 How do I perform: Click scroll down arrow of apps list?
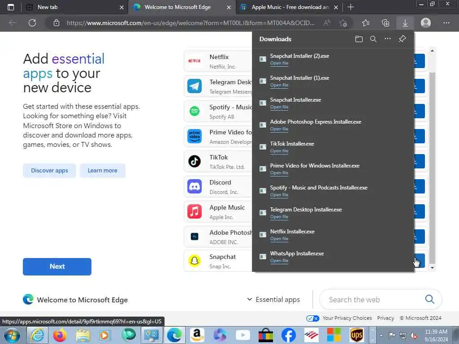433,268
